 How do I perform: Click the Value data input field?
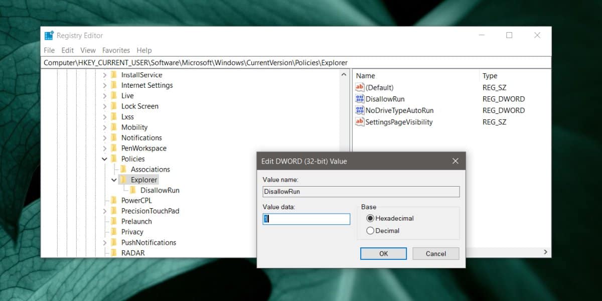point(307,219)
